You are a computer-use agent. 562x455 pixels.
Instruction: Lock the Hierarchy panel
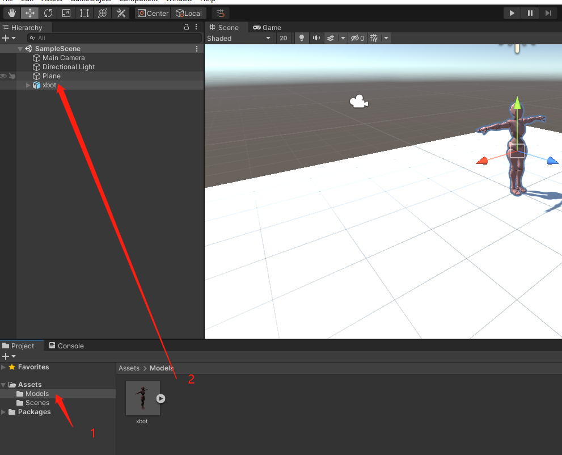pos(187,27)
